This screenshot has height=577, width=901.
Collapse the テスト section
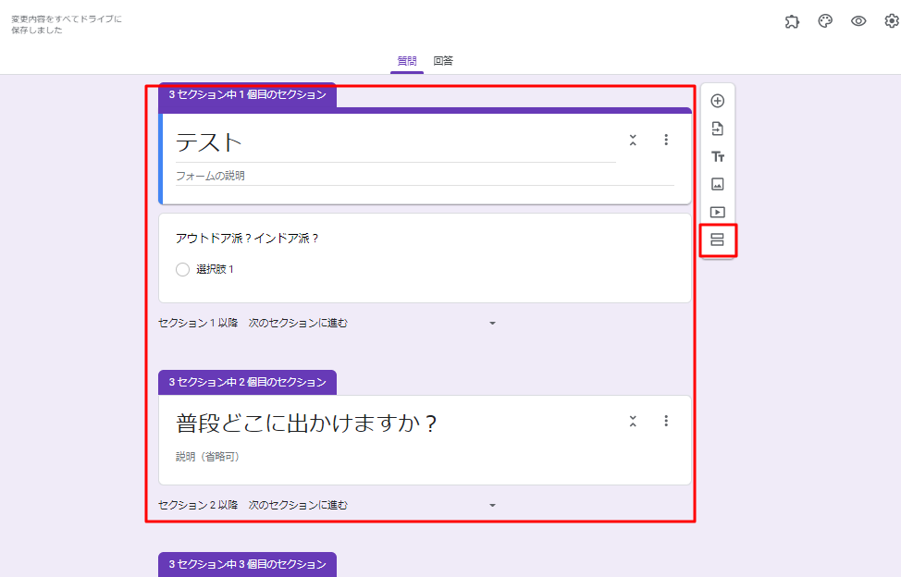pos(633,141)
